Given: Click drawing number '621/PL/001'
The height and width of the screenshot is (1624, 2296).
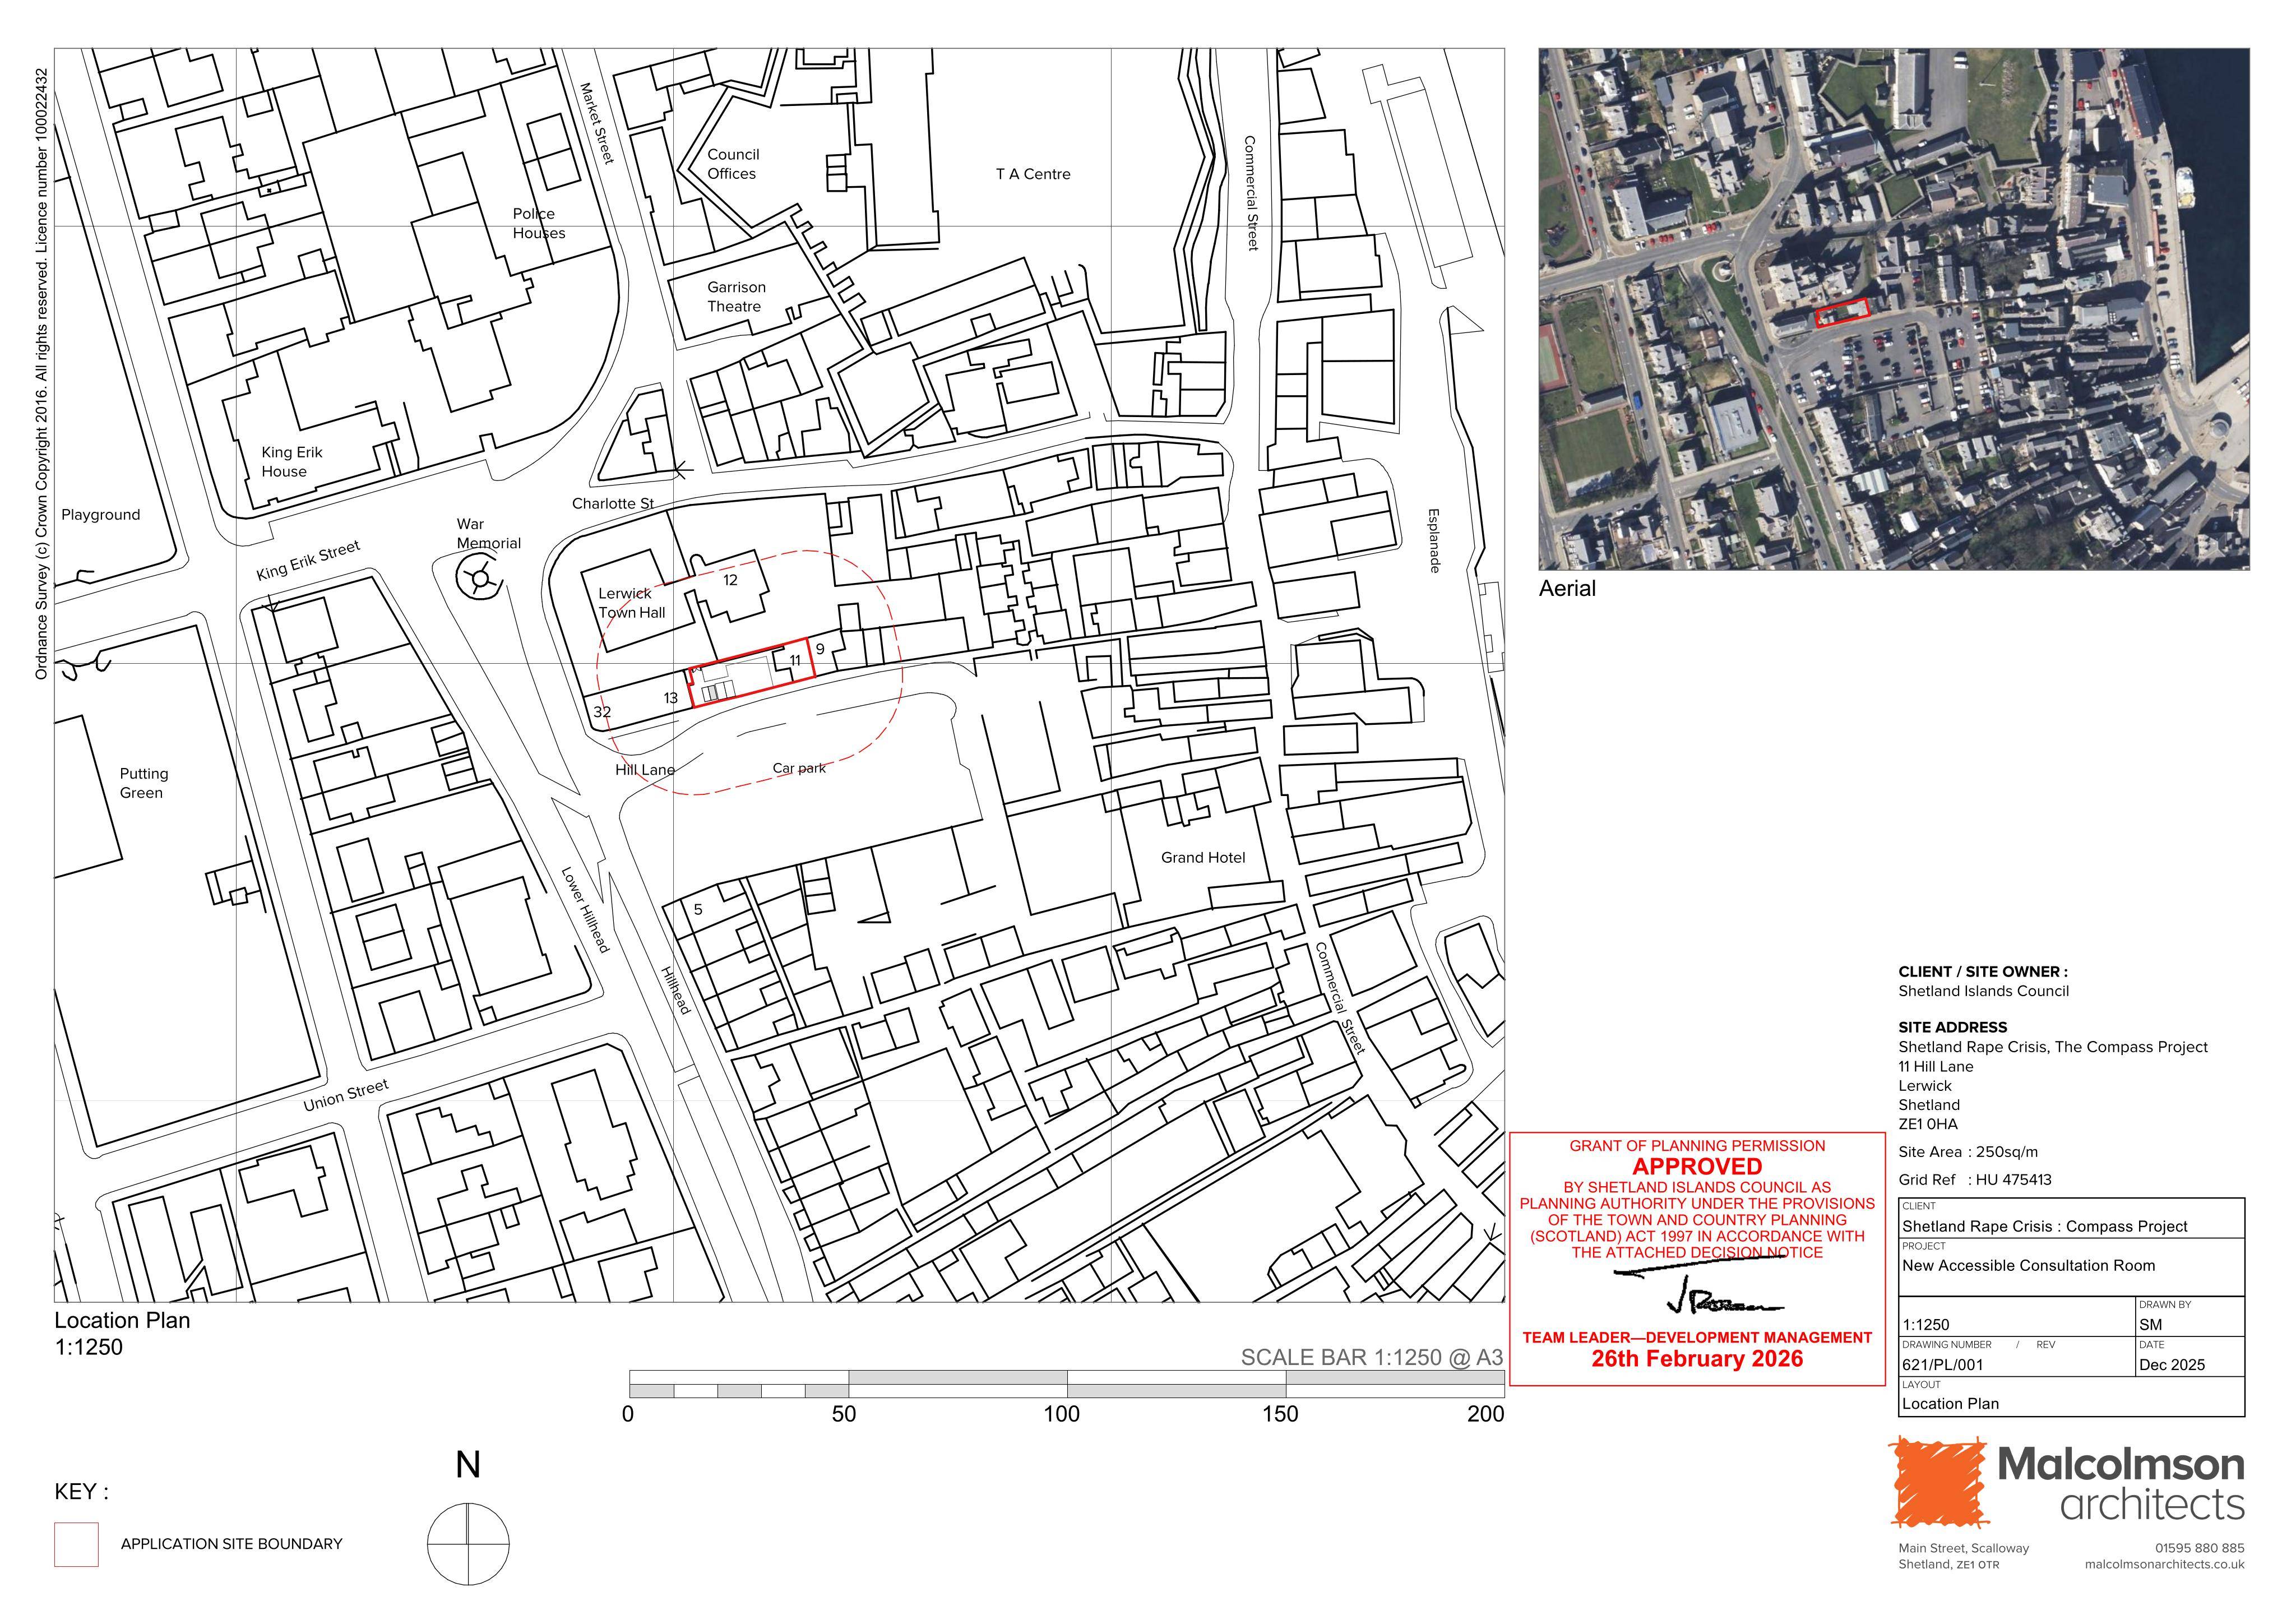Looking at the screenshot, I should coord(1942,1365).
